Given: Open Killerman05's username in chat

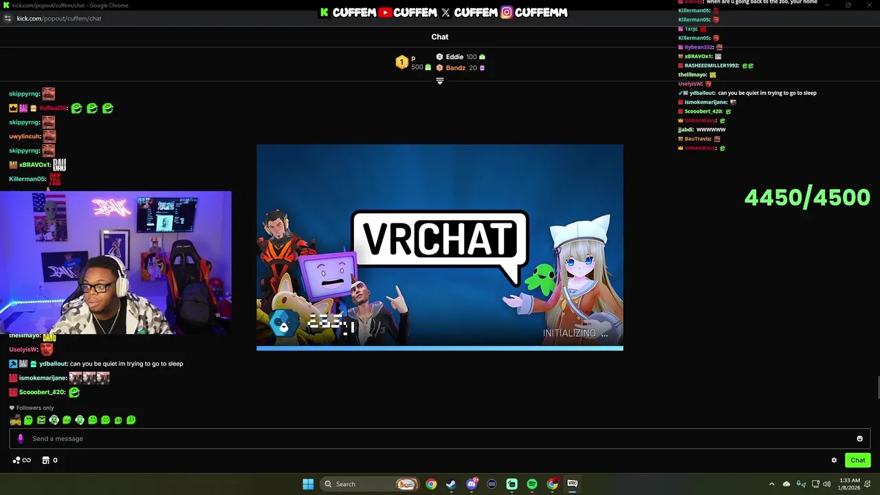Looking at the screenshot, I should [x=27, y=179].
